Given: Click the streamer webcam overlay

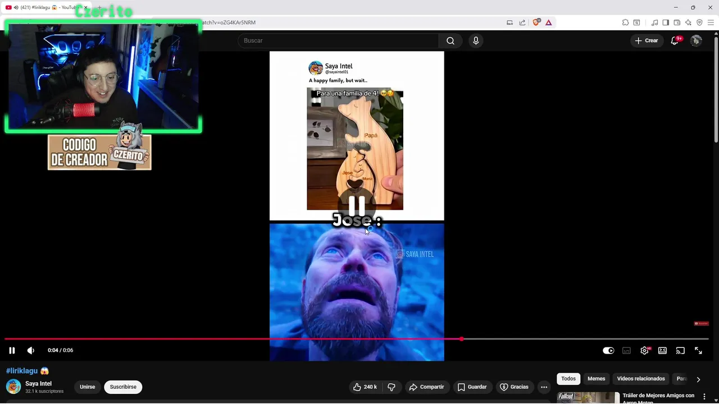Looking at the screenshot, I should (x=103, y=76).
